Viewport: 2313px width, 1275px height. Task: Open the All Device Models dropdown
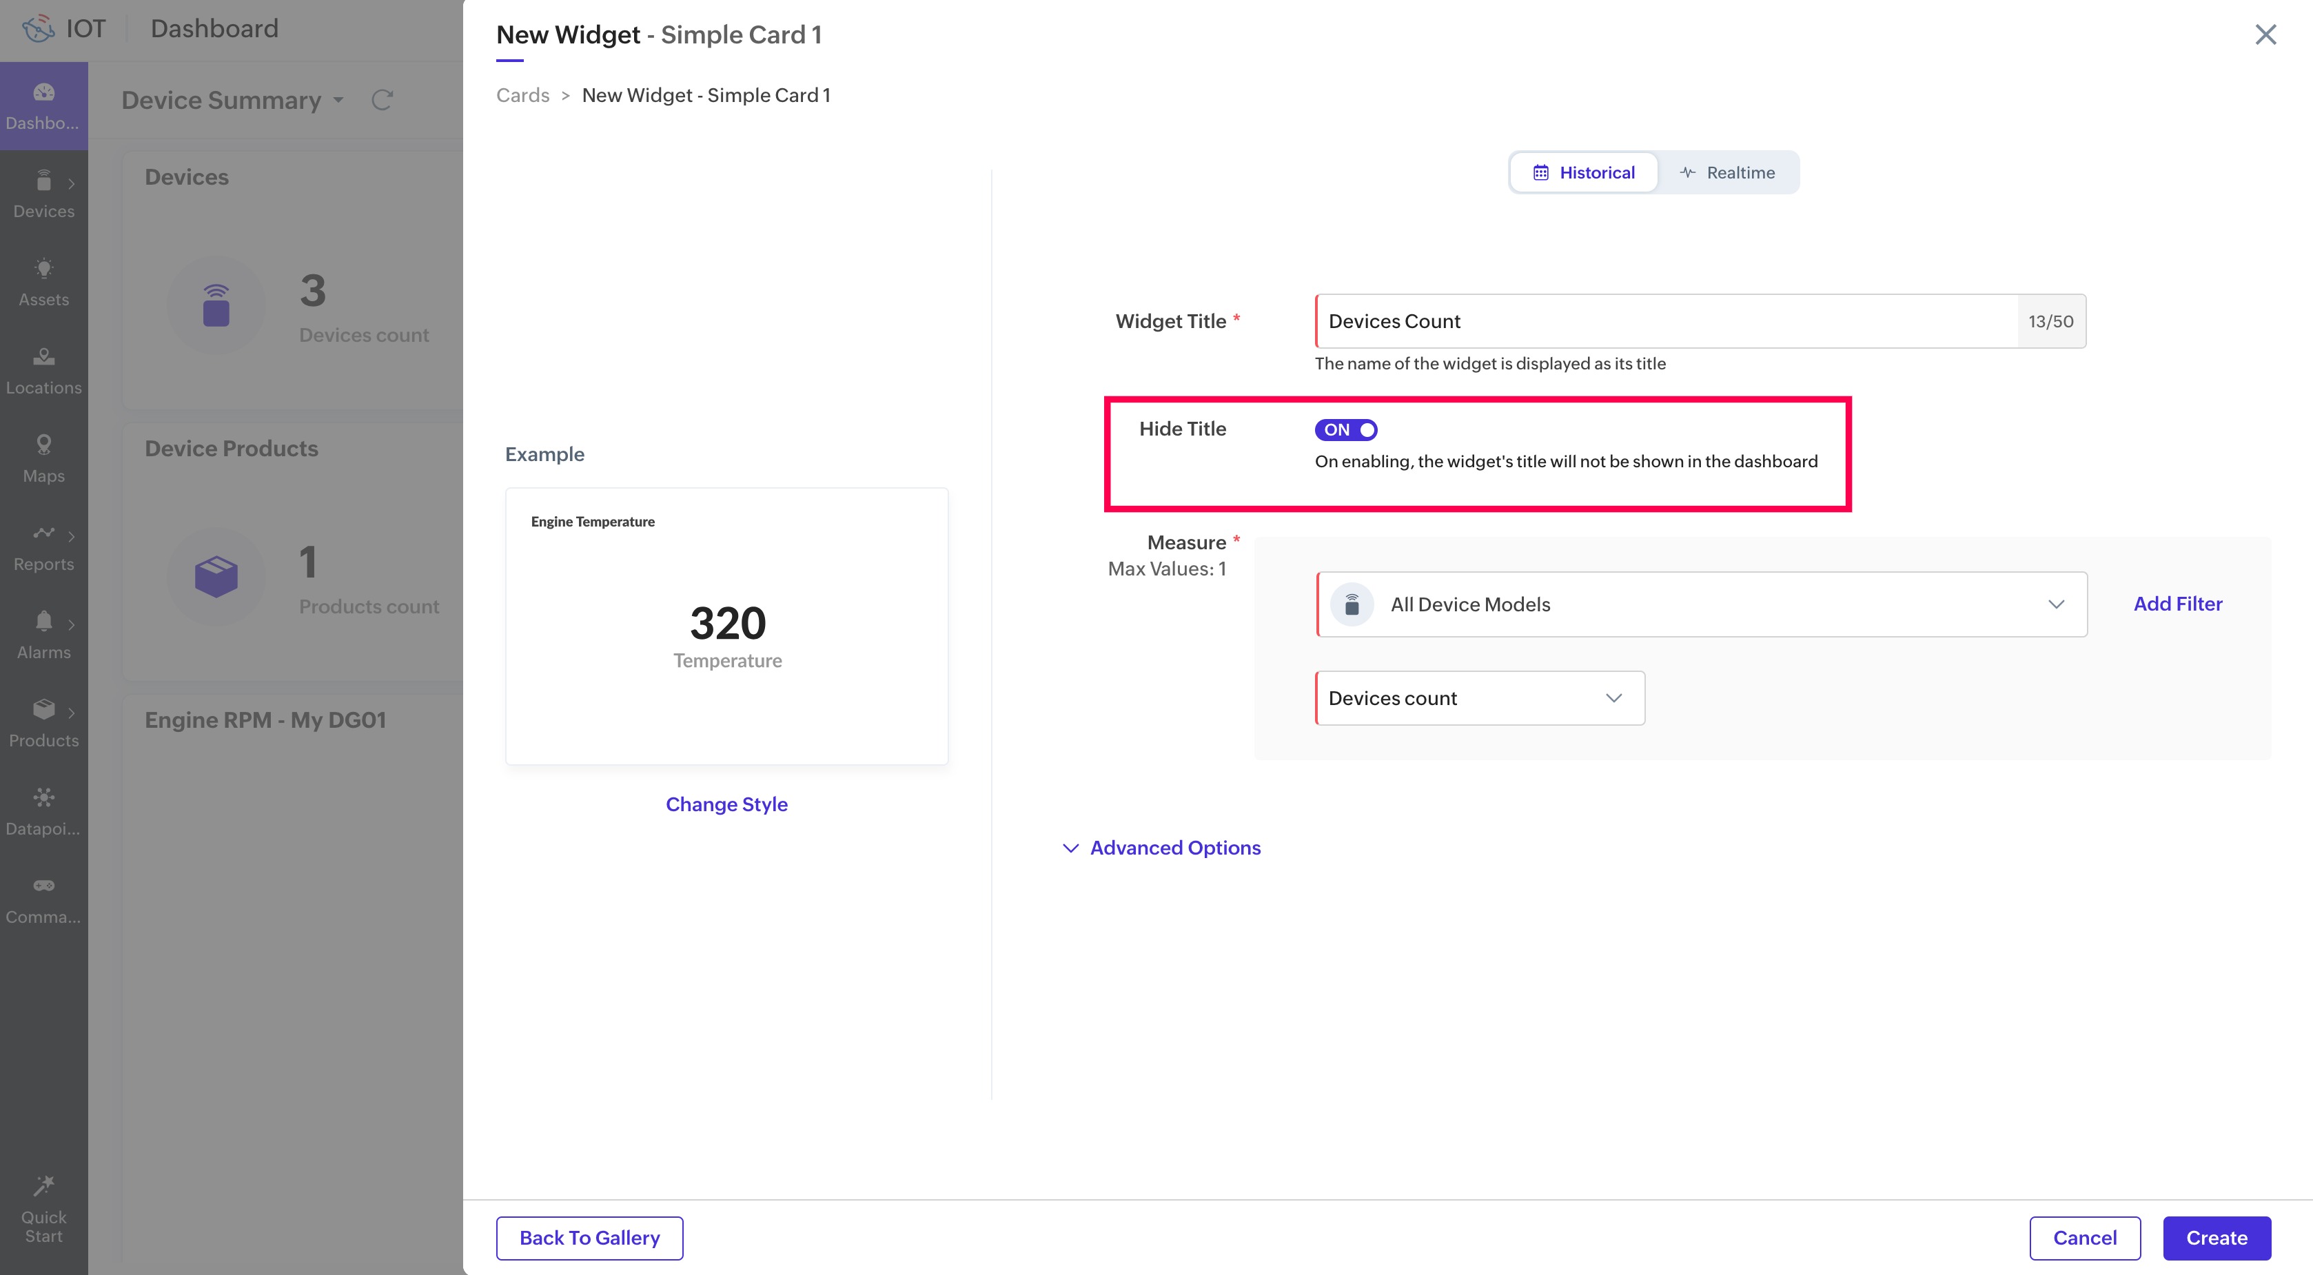click(x=1700, y=604)
